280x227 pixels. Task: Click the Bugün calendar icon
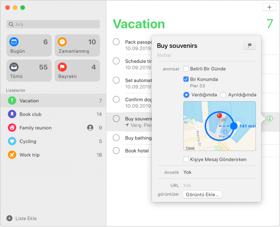[x=14, y=42]
